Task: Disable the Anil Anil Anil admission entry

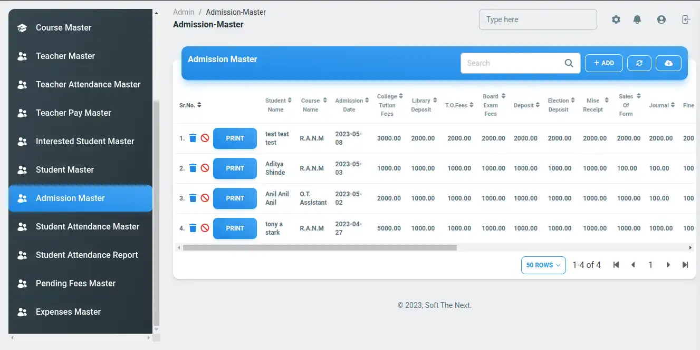Action: [x=205, y=198]
